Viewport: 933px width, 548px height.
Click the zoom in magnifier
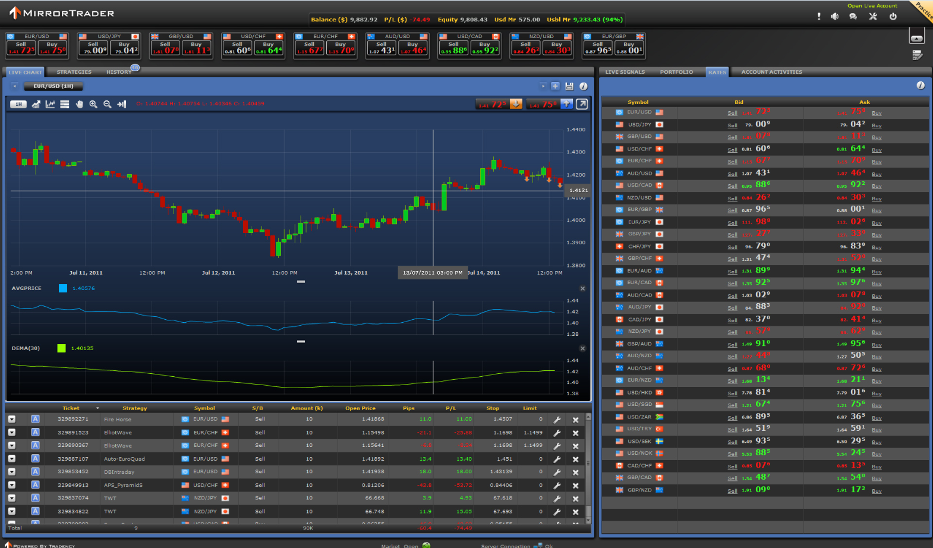tap(93, 104)
